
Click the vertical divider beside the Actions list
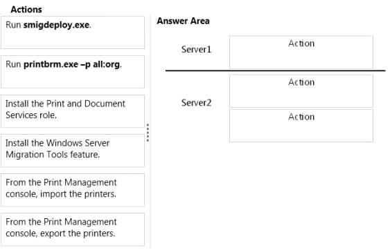pos(150,131)
